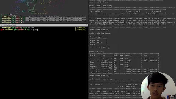The image size is (176, 99).
Task: Click '2 rows in set (0.00 sec)'
Action: [x=99, y=30]
